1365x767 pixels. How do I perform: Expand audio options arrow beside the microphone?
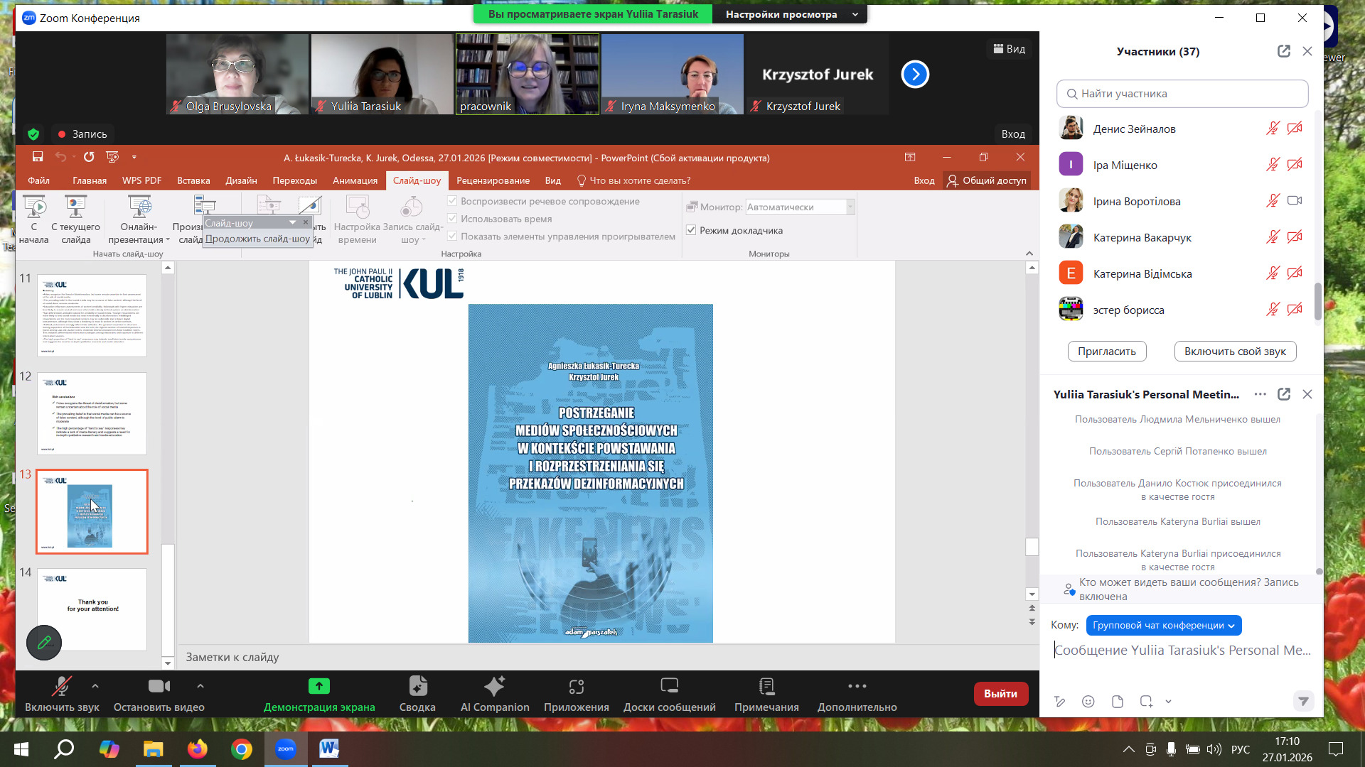click(x=95, y=686)
